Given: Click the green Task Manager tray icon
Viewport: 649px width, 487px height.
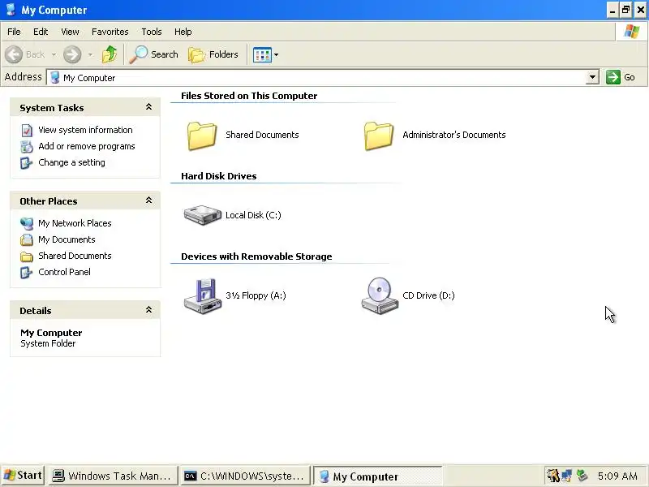Looking at the screenshot, I should [x=582, y=476].
